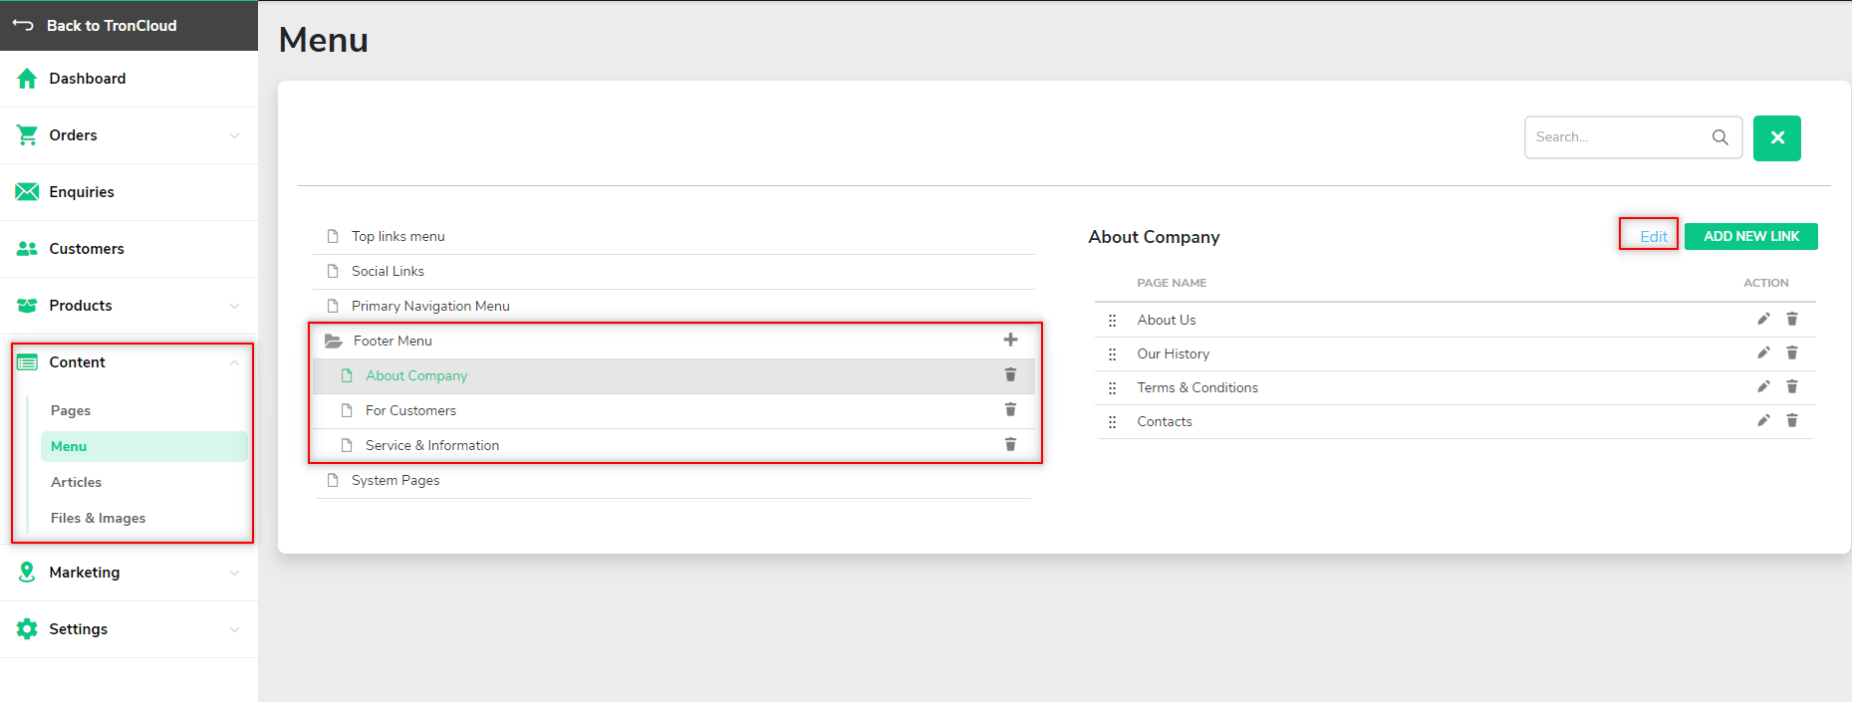This screenshot has height=702, width=1852.
Task: Click the search magnifier icon
Action: [1720, 137]
